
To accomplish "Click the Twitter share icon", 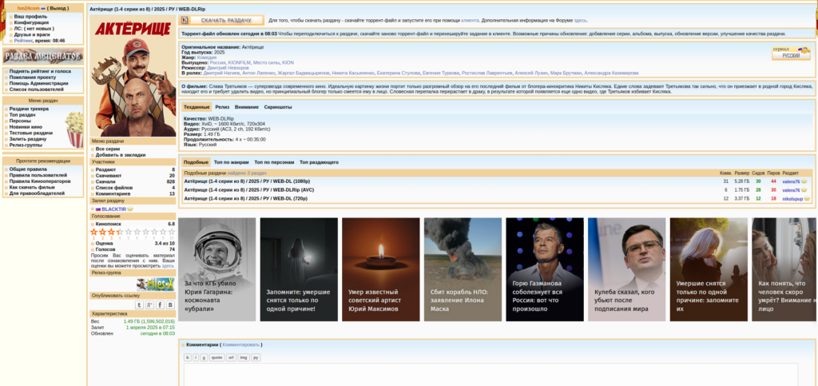I will pos(140,304).
